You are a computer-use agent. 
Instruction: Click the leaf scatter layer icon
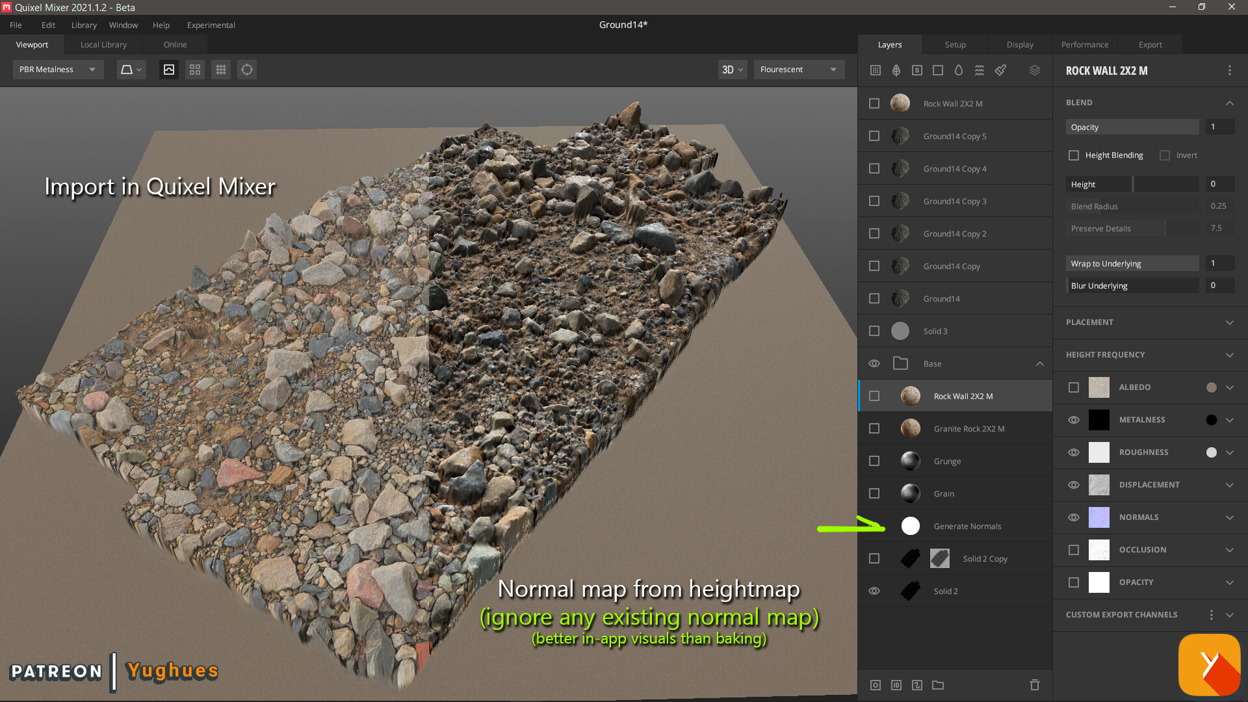pos(896,70)
